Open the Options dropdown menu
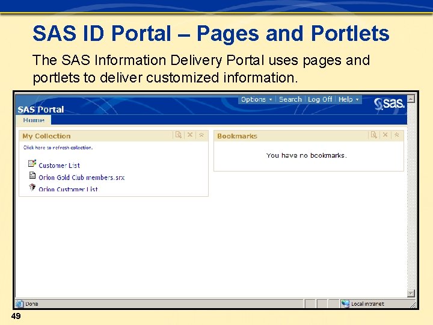The image size is (433, 325). point(256,99)
